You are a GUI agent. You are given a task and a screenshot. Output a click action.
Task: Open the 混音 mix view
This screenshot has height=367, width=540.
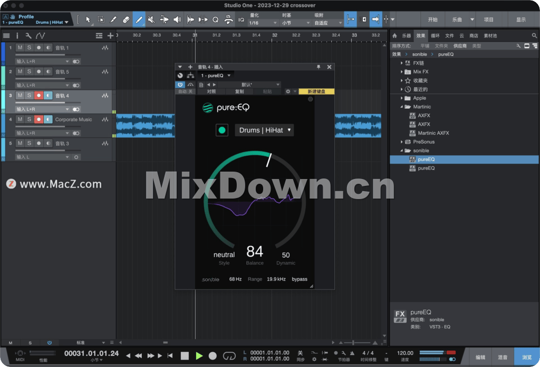coord(503,357)
